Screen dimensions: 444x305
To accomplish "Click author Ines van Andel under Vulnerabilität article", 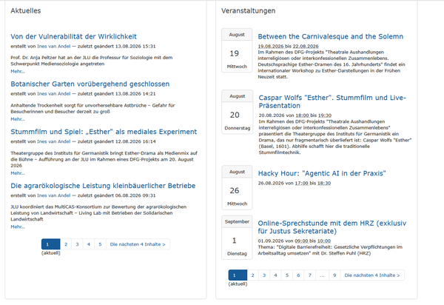I will point(53,46).
